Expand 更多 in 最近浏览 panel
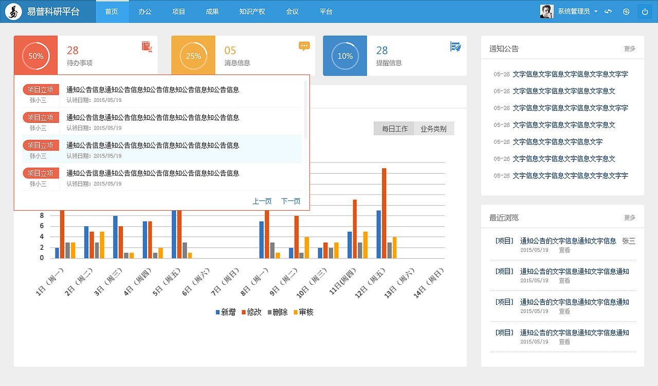658x386 pixels. 630,218
